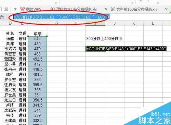Screen dimensions: 171x125
Task: Select column G header
Action: 57,23
